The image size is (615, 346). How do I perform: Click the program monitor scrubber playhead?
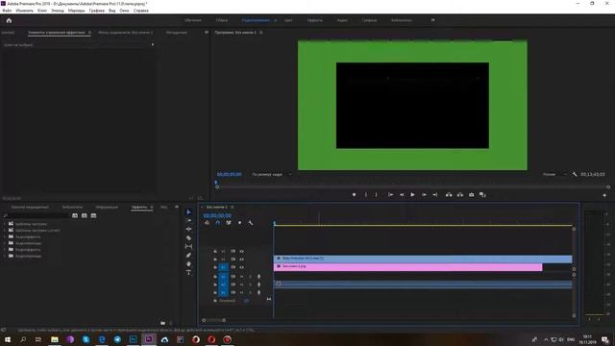click(216, 183)
